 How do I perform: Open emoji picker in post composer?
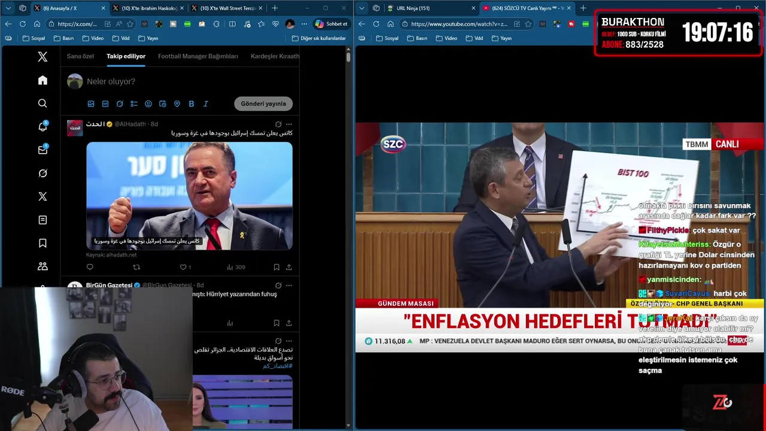click(148, 104)
